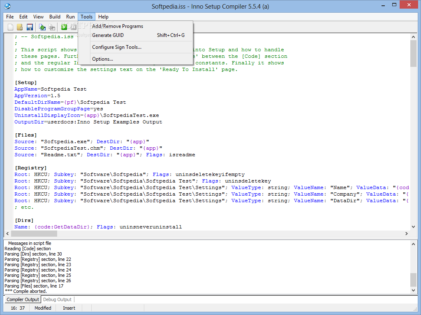
Task: Click the Compile script toolbar icon
Action: 42,27
